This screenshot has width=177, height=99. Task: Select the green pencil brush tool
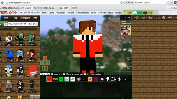(61, 79)
